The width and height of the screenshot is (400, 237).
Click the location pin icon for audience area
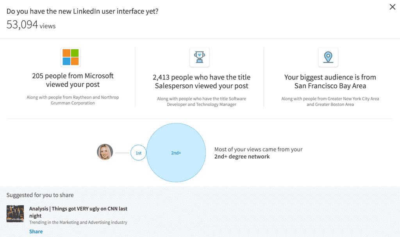[x=328, y=57]
